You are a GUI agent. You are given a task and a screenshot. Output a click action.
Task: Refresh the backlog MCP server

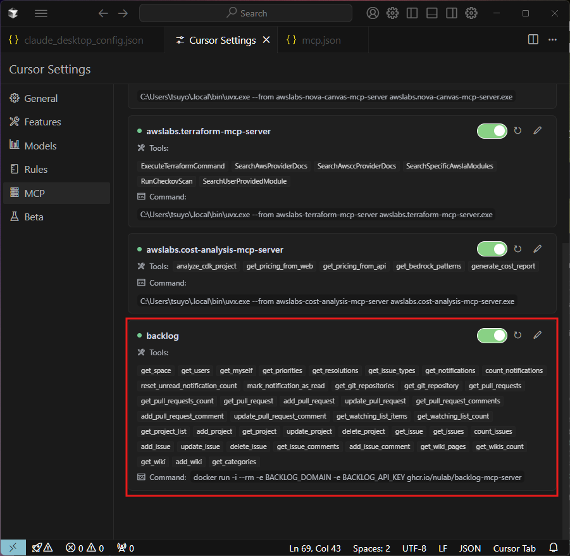point(517,335)
